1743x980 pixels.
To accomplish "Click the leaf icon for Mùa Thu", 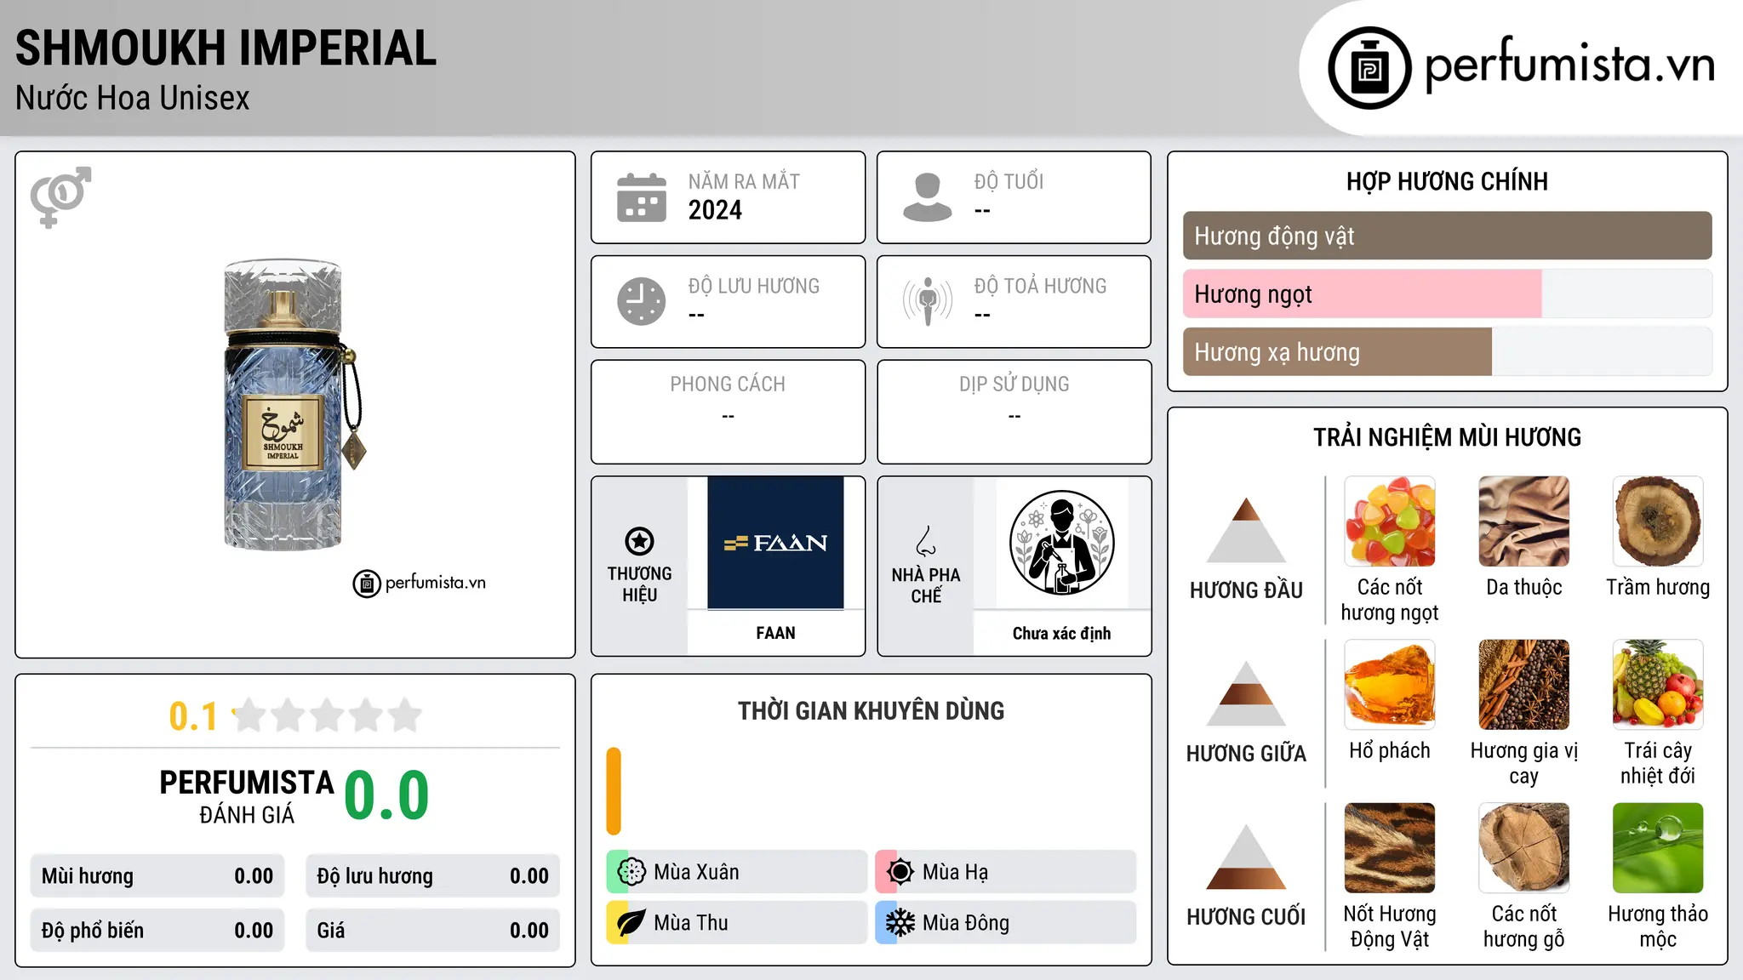I will 631,923.
